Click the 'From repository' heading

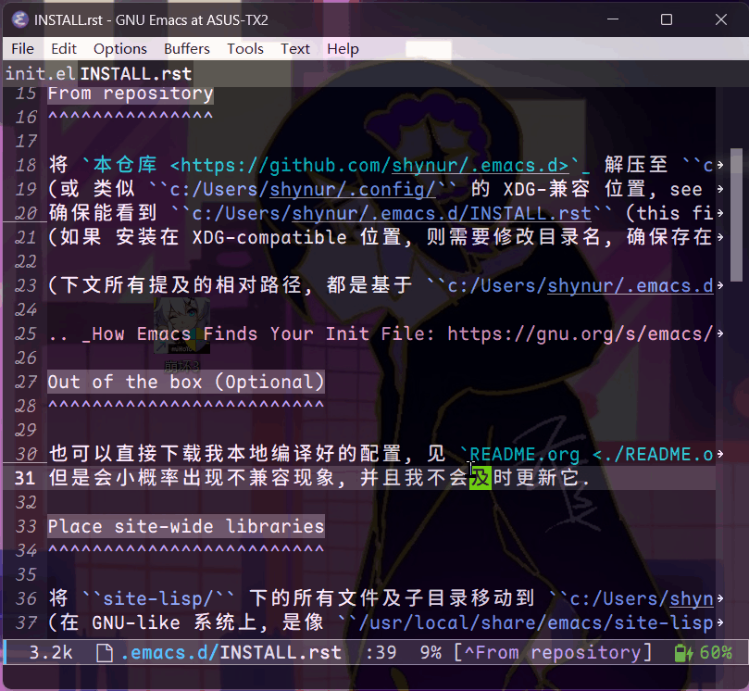click(131, 94)
